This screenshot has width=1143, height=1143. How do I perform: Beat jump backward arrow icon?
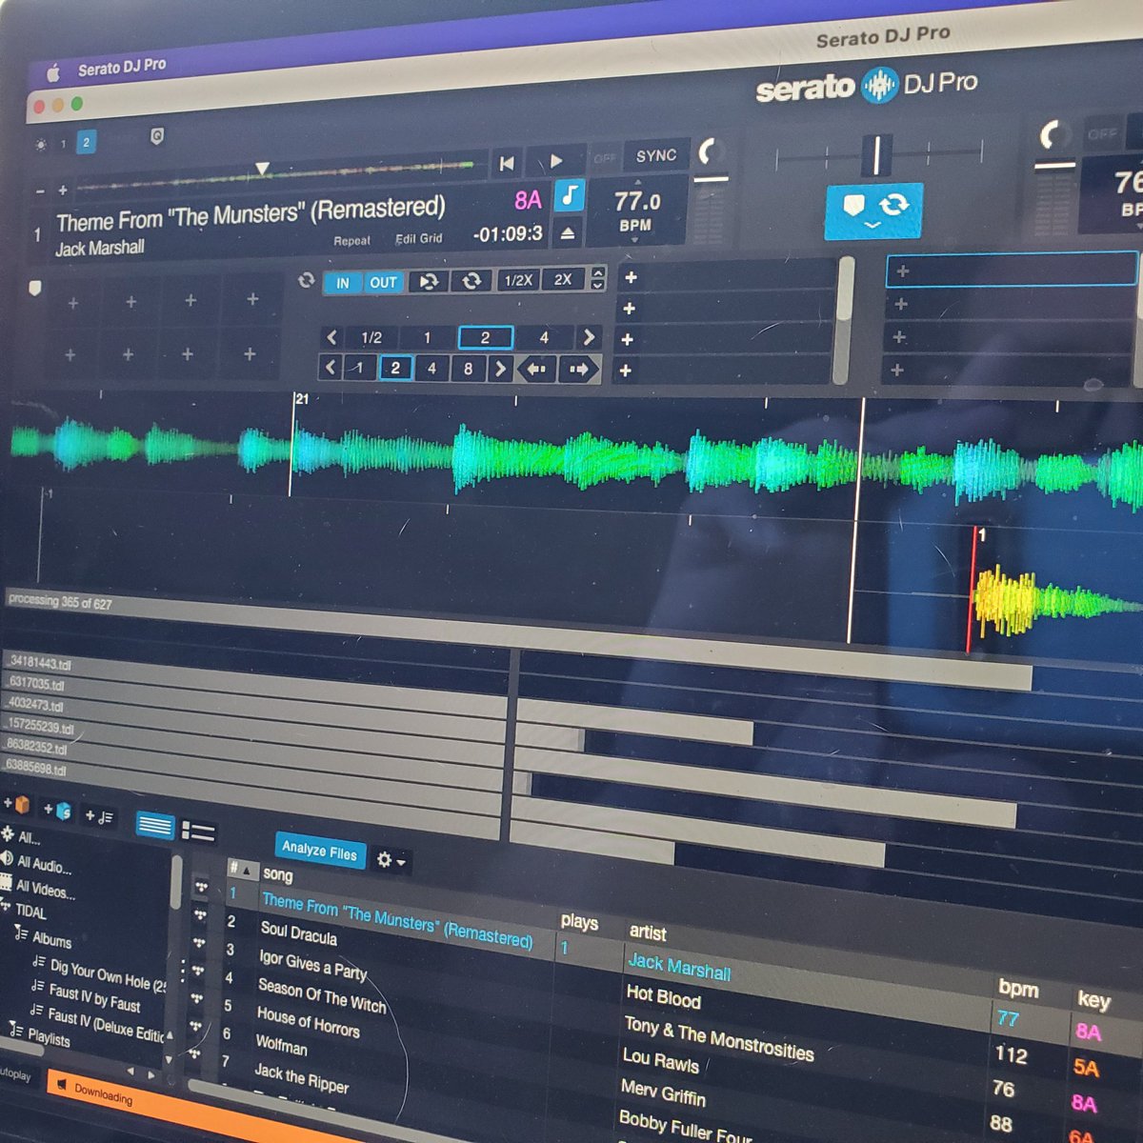tap(536, 369)
